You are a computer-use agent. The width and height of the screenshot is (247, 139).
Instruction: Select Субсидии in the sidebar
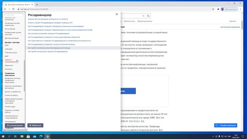pyautogui.click(x=8, y=49)
